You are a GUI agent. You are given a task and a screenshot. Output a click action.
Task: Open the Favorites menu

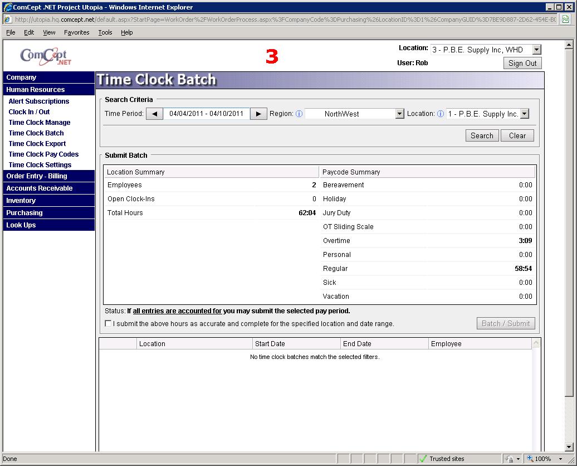pos(76,32)
